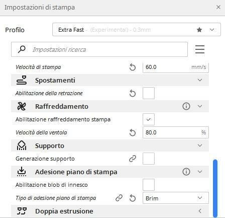This screenshot has height=218, width=225.
Task: Click the link icon beside Generazione supporto
Action: (x=133, y=159)
